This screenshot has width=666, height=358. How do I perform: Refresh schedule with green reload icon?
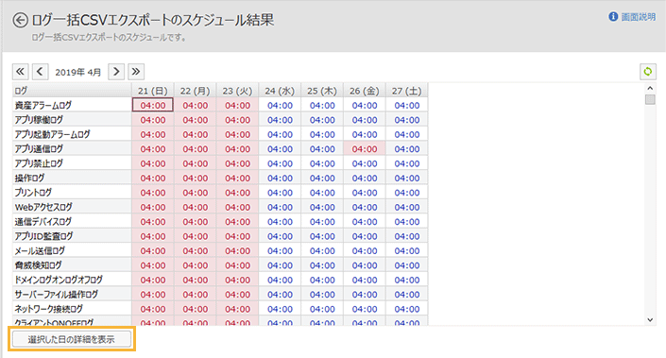648,72
